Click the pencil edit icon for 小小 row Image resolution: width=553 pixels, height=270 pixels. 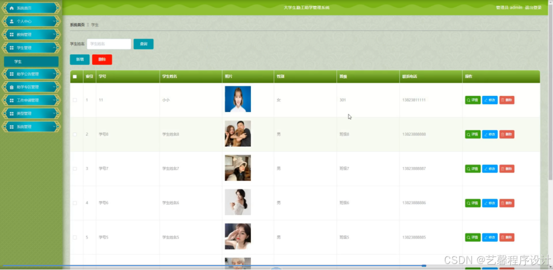point(486,100)
